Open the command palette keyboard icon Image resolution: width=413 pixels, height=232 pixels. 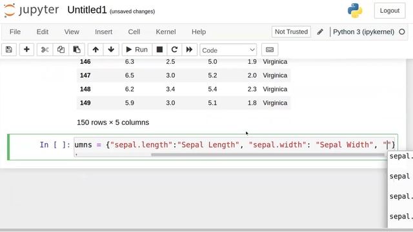coord(270,50)
